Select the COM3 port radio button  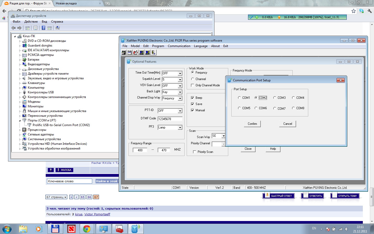click(275, 98)
